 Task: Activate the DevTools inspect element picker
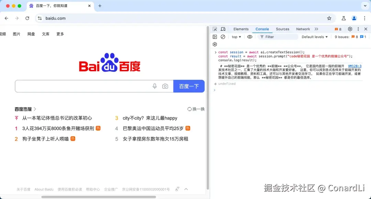pos(215,29)
